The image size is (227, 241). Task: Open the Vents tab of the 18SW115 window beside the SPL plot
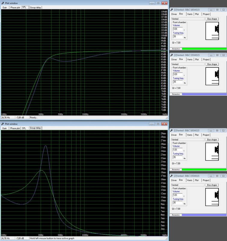click(190, 14)
